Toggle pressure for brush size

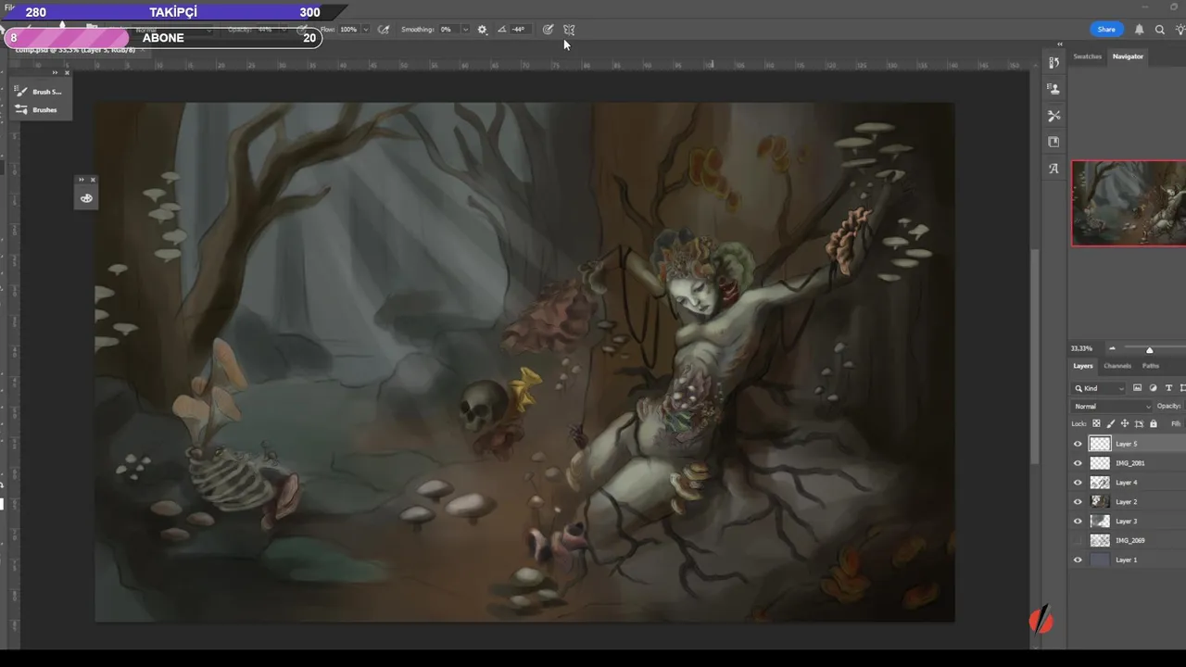pyautogui.click(x=549, y=30)
